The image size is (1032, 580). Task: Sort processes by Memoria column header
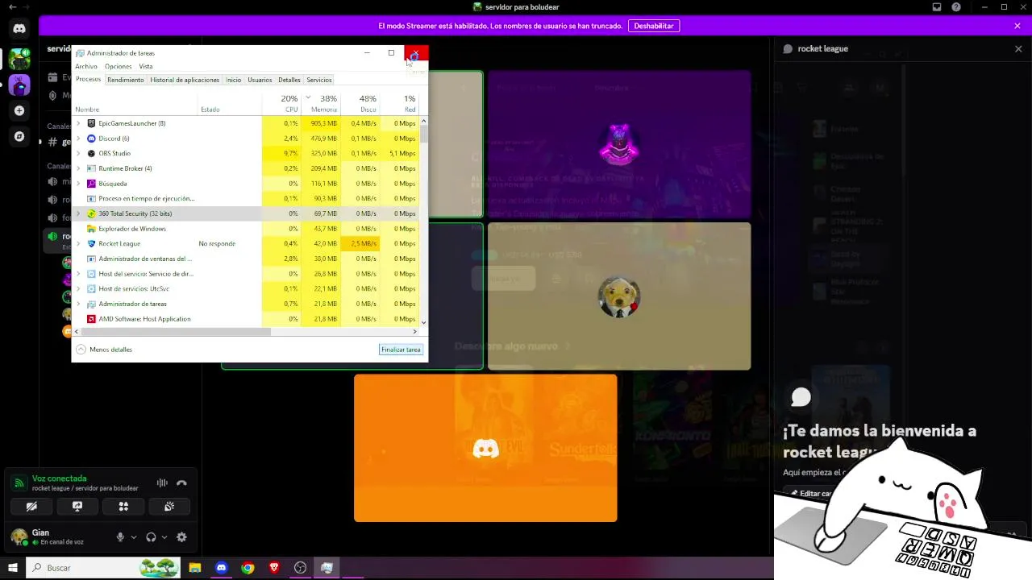320,104
